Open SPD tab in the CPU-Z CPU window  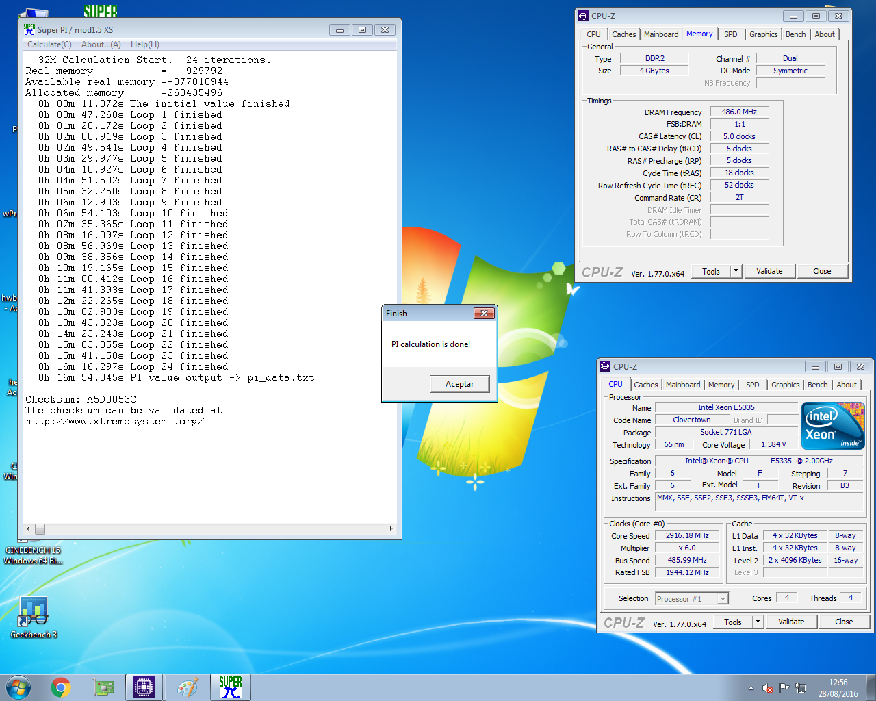753,385
